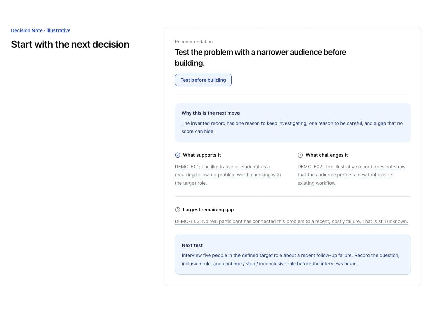Viewport: 433px width, 313px height.
Task: Click the Recommendation label
Action: pos(194,42)
